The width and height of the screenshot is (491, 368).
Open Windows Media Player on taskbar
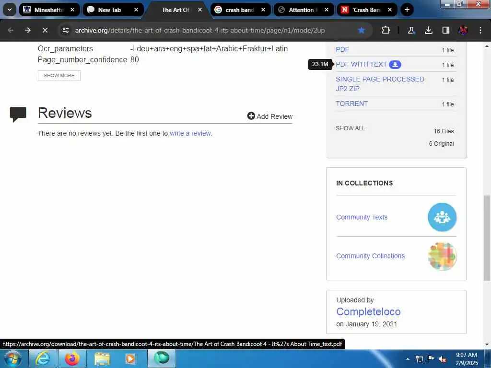pyautogui.click(x=131, y=358)
